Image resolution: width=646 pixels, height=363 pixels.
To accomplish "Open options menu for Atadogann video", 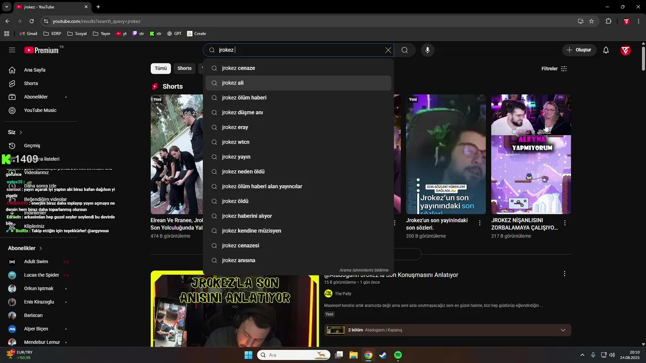I will tap(564, 274).
